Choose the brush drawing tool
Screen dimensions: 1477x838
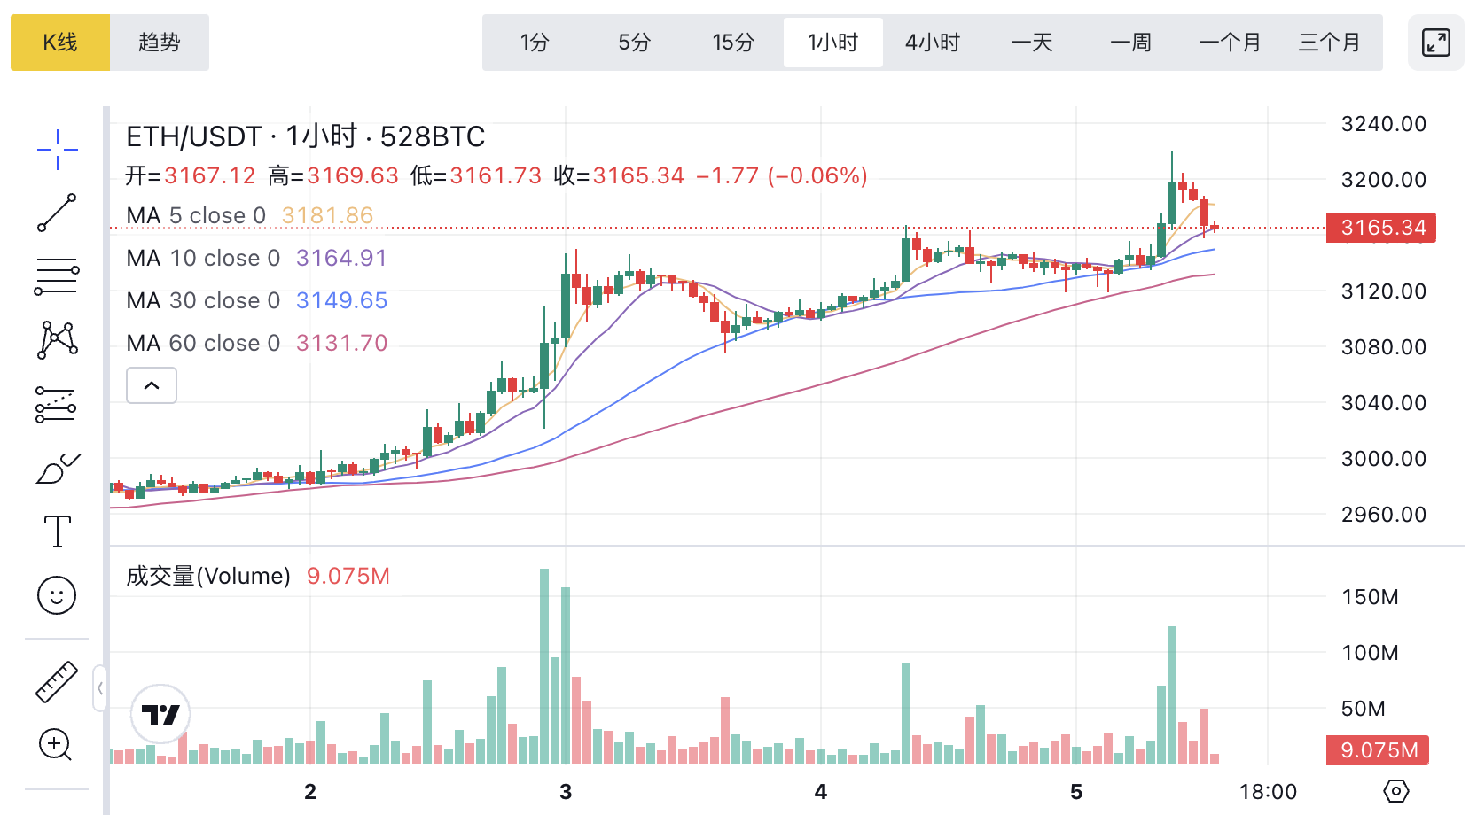click(57, 469)
